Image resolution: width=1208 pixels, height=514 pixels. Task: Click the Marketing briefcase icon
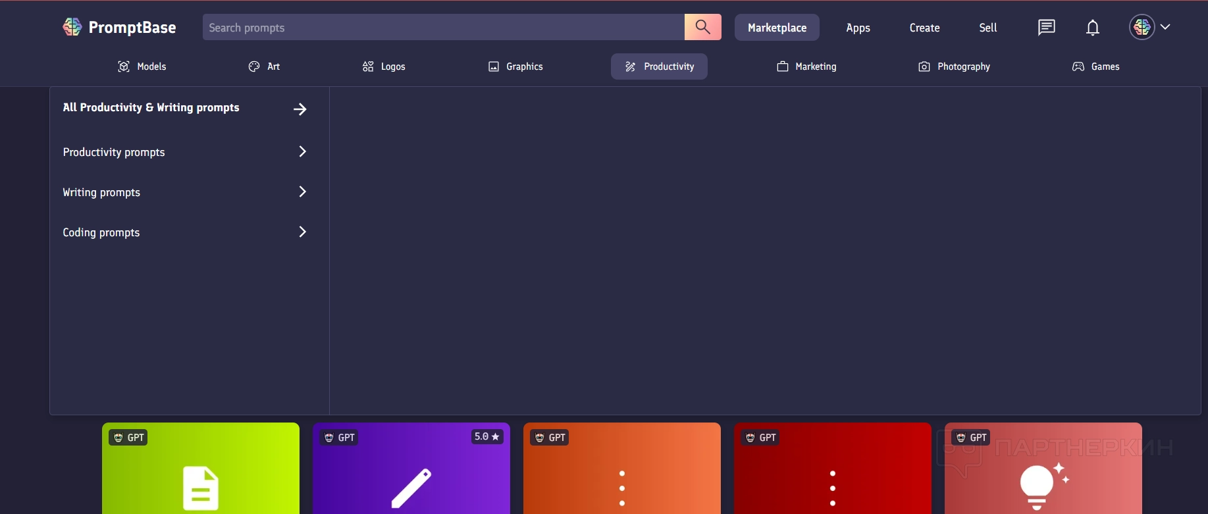783,66
